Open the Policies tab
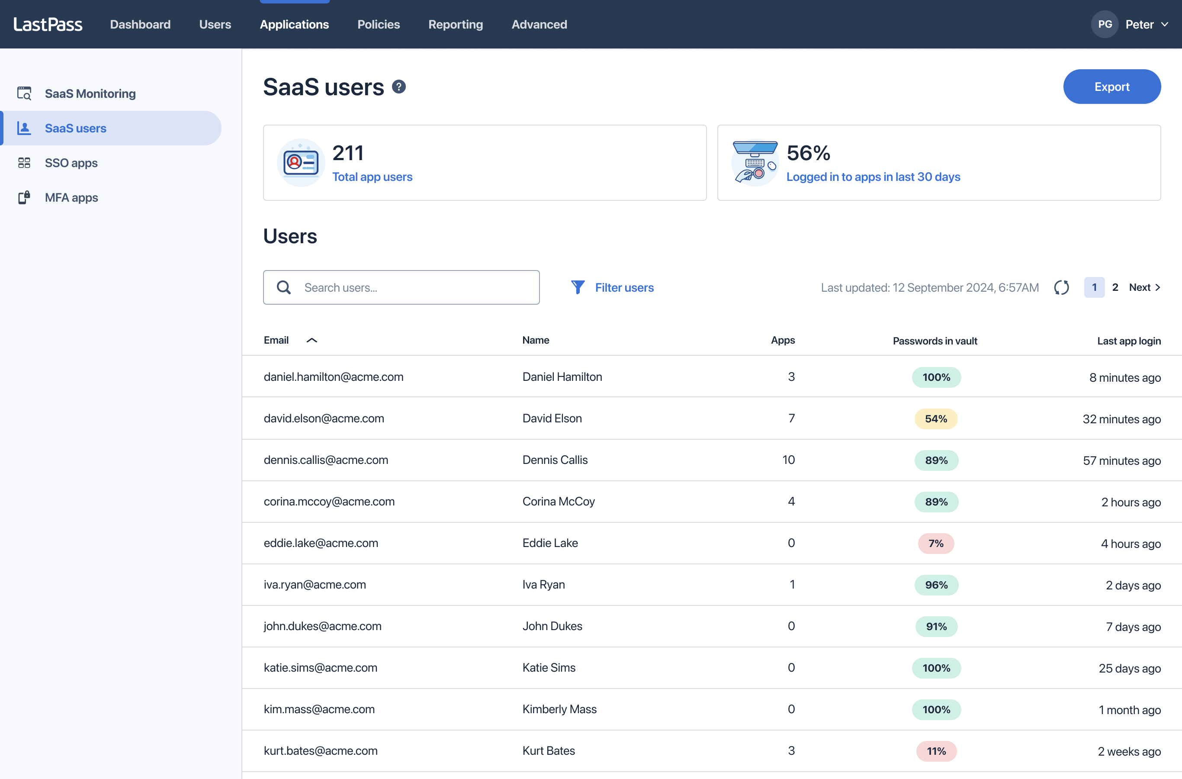This screenshot has height=779, width=1182. click(379, 24)
